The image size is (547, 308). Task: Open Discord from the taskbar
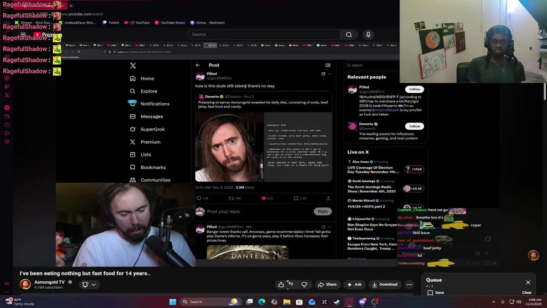[362, 302]
